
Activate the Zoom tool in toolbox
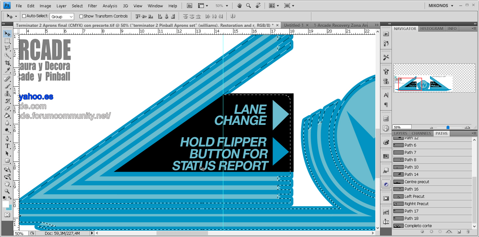7,191
